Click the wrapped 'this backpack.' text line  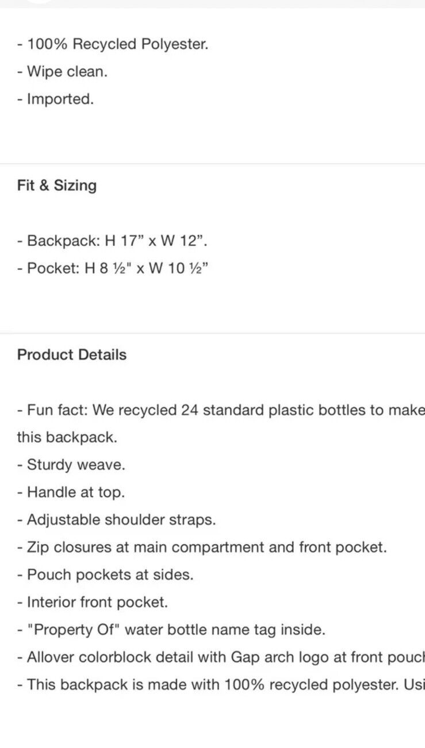coord(67,437)
